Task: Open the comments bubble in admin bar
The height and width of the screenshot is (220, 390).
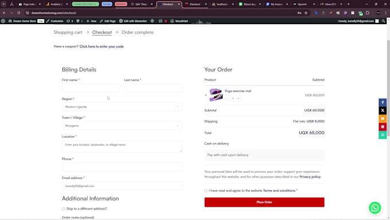Action: [79, 21]
